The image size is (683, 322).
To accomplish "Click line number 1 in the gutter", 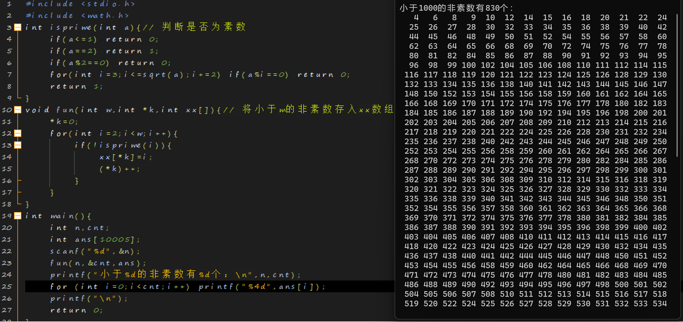I will 9,4.
